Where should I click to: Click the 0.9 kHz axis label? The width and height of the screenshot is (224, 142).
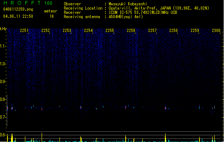click(3, 82)
